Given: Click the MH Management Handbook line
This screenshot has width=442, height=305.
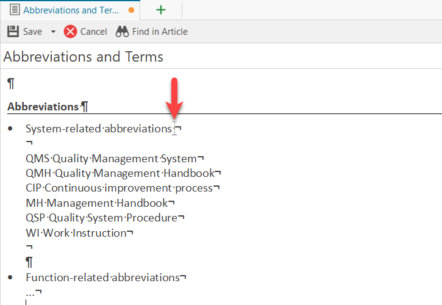Looking at the screenshot, I should click(x=96, y=203).
